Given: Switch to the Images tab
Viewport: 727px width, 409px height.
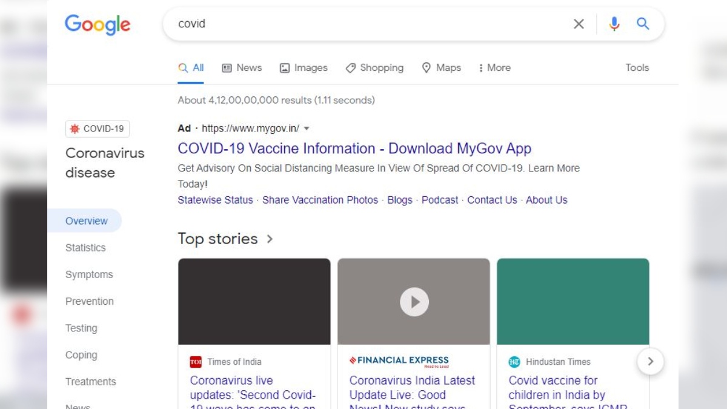Looking at the screenshot, I should click(304, 68).
